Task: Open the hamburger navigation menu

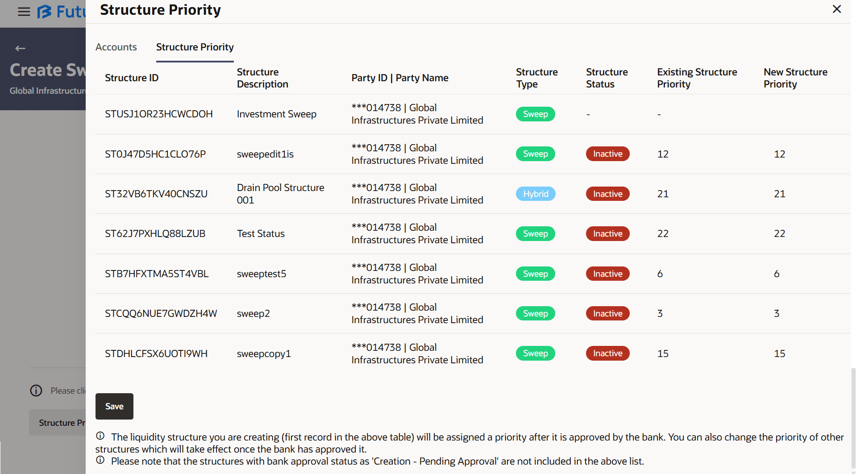Action: click(24, 12)
